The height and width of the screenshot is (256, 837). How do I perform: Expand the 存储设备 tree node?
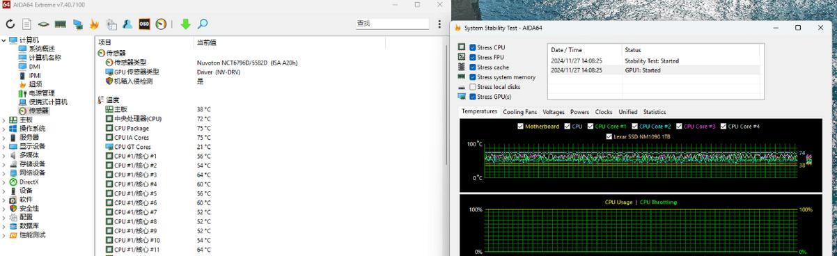click(4, 164)
